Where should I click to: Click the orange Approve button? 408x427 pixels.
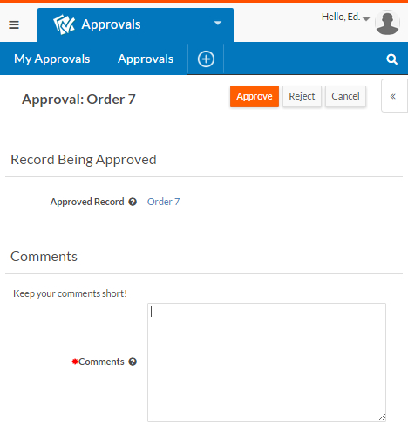click(255, 96)
